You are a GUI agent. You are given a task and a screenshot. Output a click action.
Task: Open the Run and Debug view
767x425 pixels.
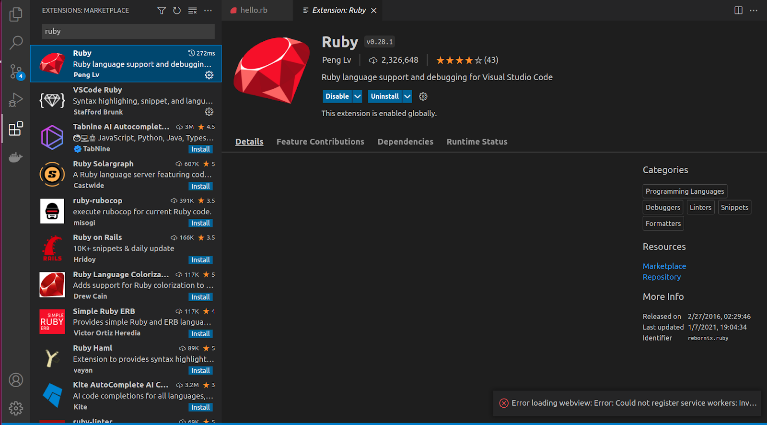[16, 100]
